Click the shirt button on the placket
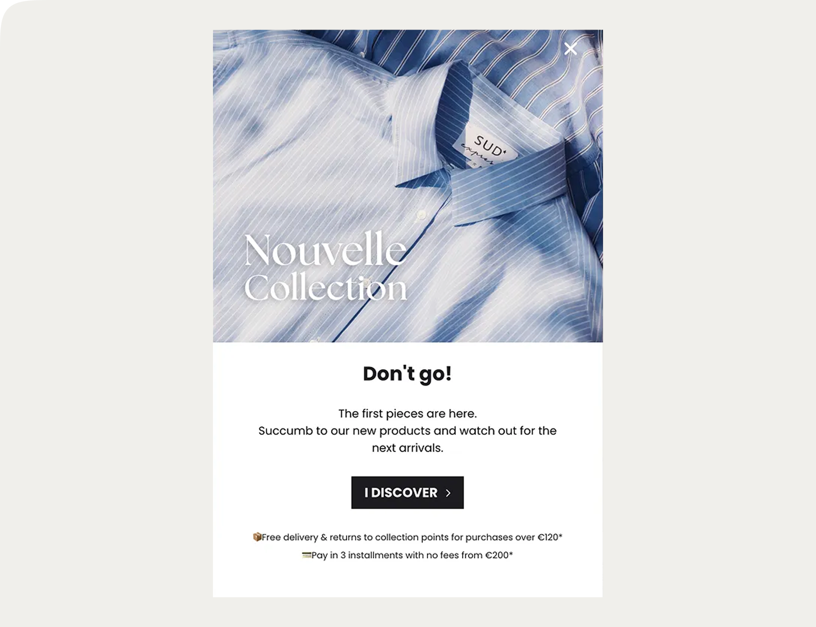The width and height of the screenshot is (816, 627). [x=421, y=215]
